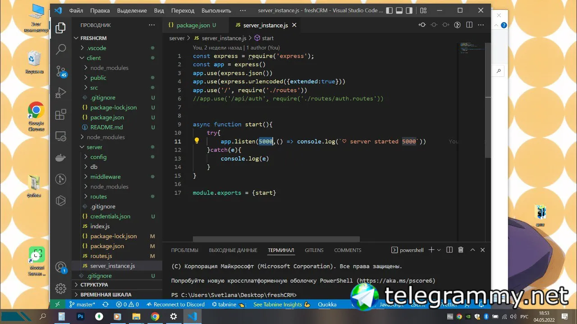Collapse the server folder
The height and width of the screenshot is (324, 577).
[x=117, y=147]
